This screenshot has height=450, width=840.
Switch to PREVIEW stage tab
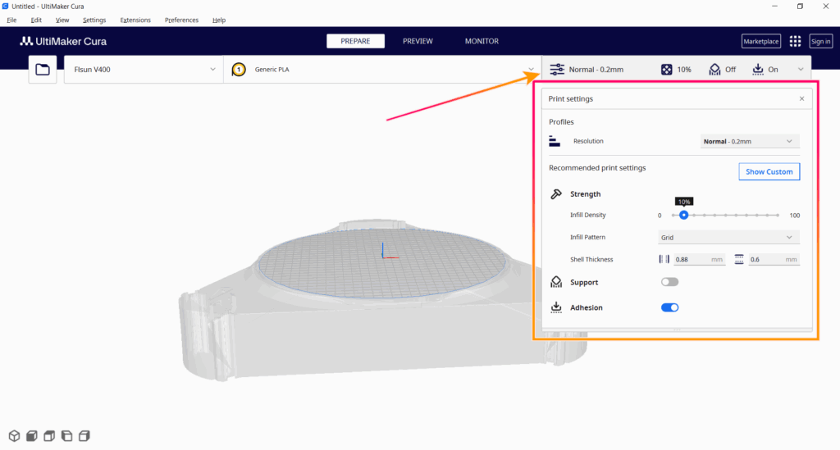pyautogui.click(x=418, y=41)
